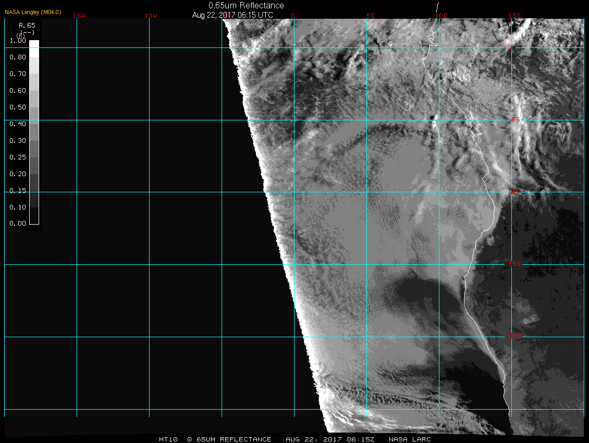Click the '5E' longitude label
Viewport: 589px width, 443px height.
pos(371,16)
